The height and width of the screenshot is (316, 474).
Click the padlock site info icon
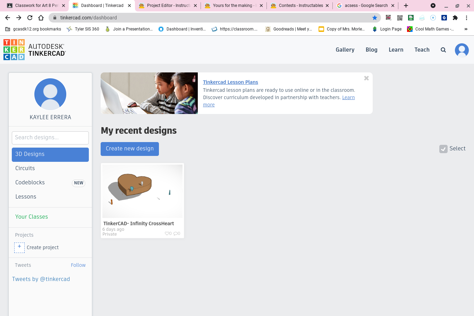click(x=55, y=18)
